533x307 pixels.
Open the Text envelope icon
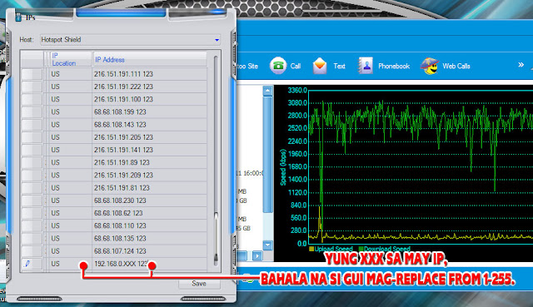point(320,66)
